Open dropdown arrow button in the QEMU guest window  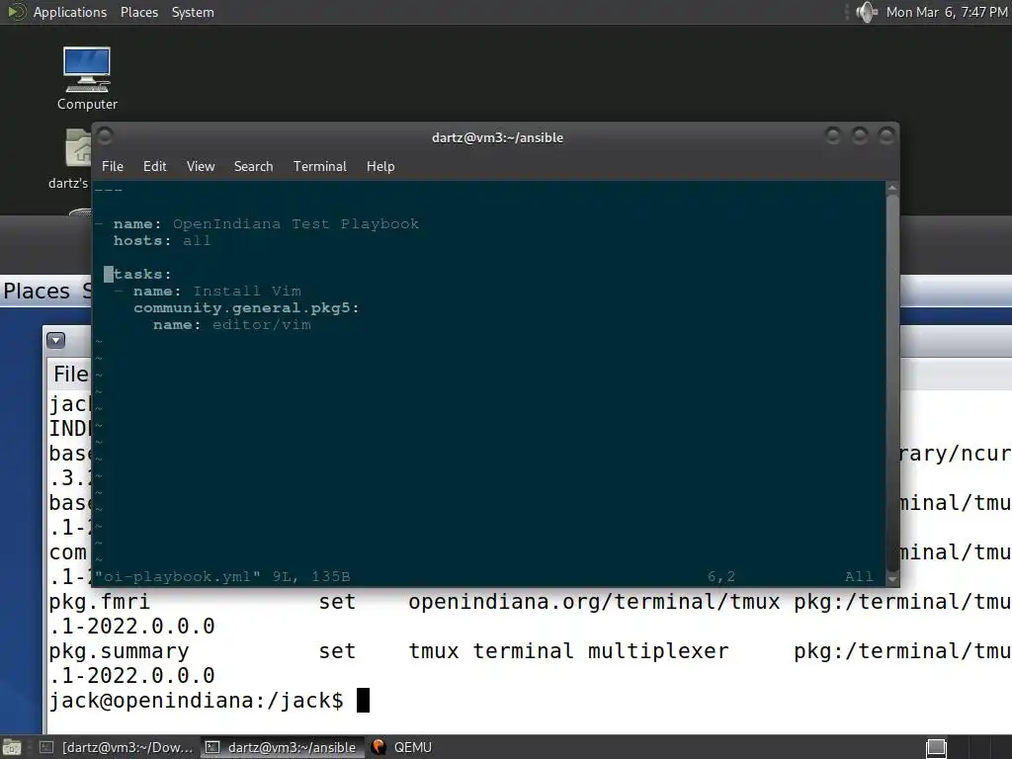pyautogui.click(x=56, y=340)
